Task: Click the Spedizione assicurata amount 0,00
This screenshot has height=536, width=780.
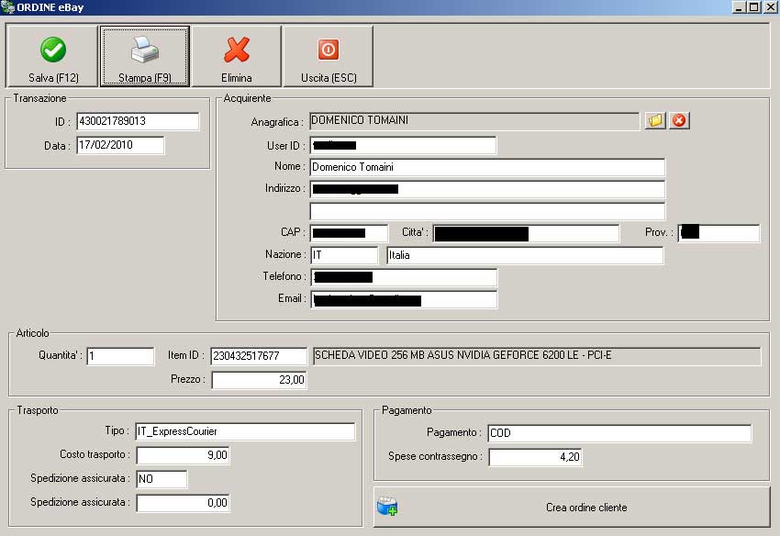Action: [x=183, y=503]
